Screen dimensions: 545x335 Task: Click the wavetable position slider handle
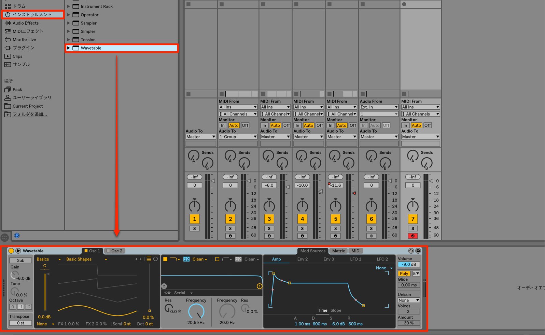tap(149, 311)
